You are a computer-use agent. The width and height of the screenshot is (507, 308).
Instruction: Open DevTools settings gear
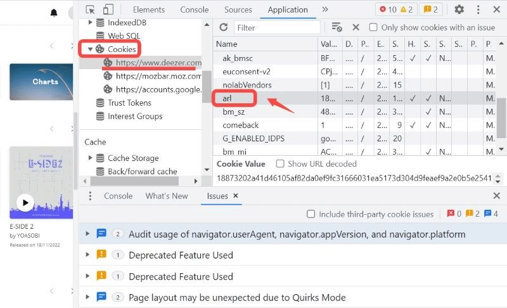click(459, 10)
